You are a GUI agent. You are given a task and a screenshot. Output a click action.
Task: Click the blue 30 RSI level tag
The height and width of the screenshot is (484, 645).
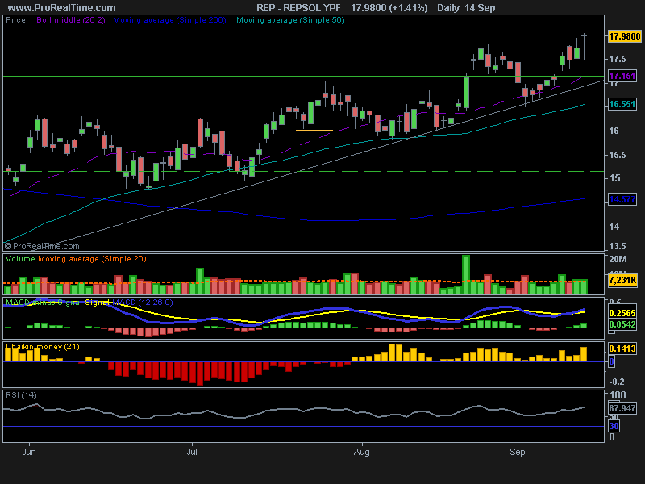tap(614, 426)
